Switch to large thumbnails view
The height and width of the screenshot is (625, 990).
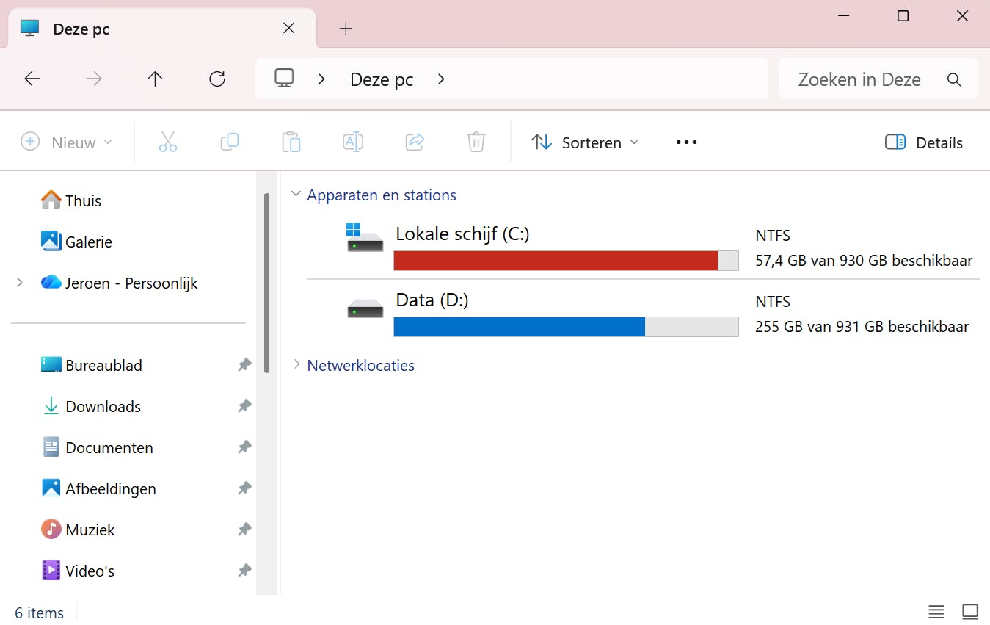(x=970, y=612)
